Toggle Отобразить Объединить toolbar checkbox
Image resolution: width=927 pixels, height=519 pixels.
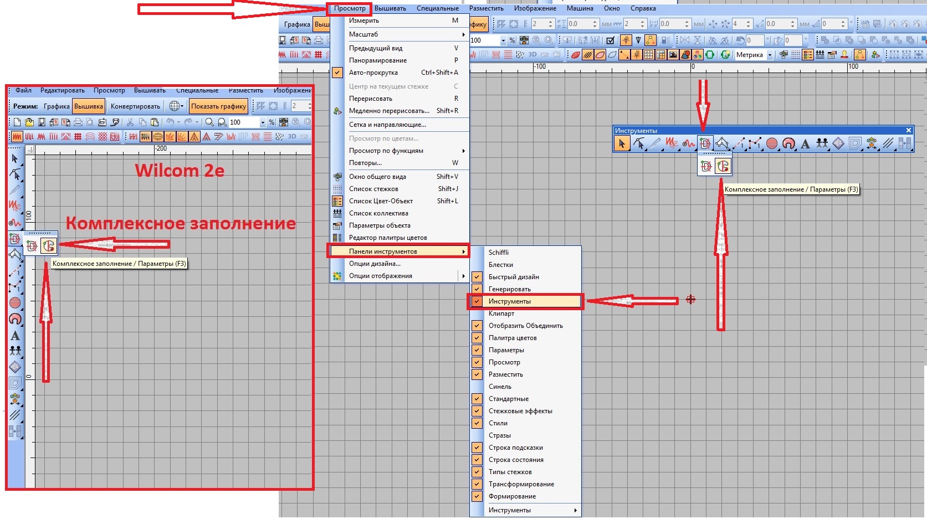(x=477, y=326)
